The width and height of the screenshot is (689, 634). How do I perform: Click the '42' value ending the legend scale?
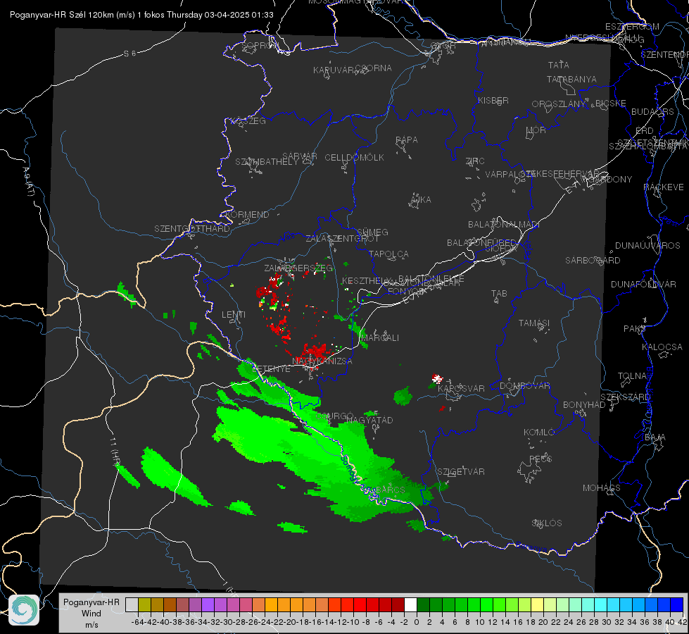pos(683,622)
